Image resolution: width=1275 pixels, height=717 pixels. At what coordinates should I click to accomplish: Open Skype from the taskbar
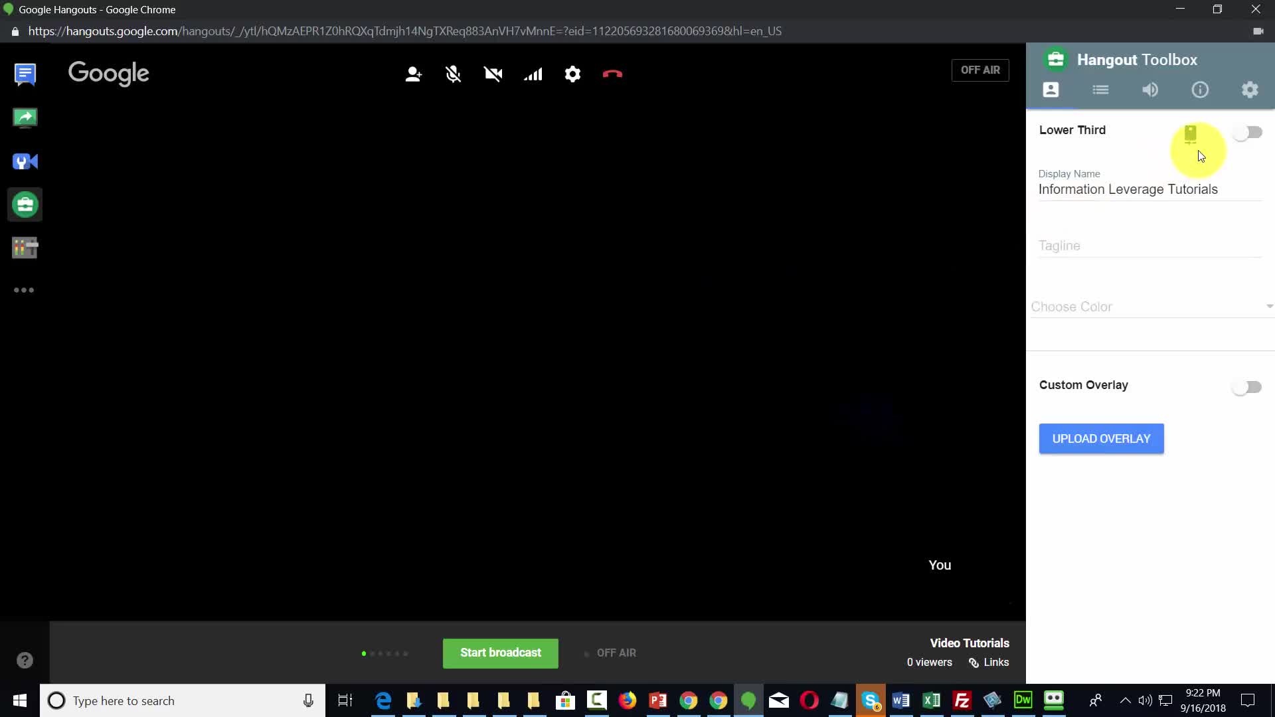[871, 701]
